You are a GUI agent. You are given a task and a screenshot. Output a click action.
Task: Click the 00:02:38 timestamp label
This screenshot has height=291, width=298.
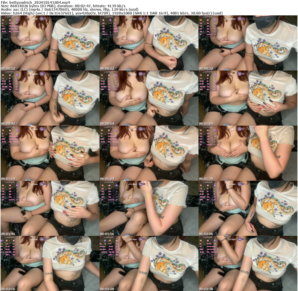206,289
